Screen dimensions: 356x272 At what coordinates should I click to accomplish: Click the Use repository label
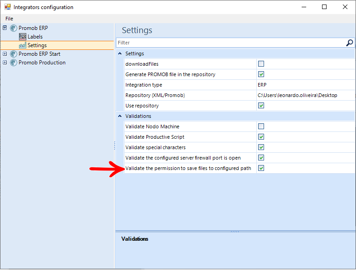(x=142, y=106)
